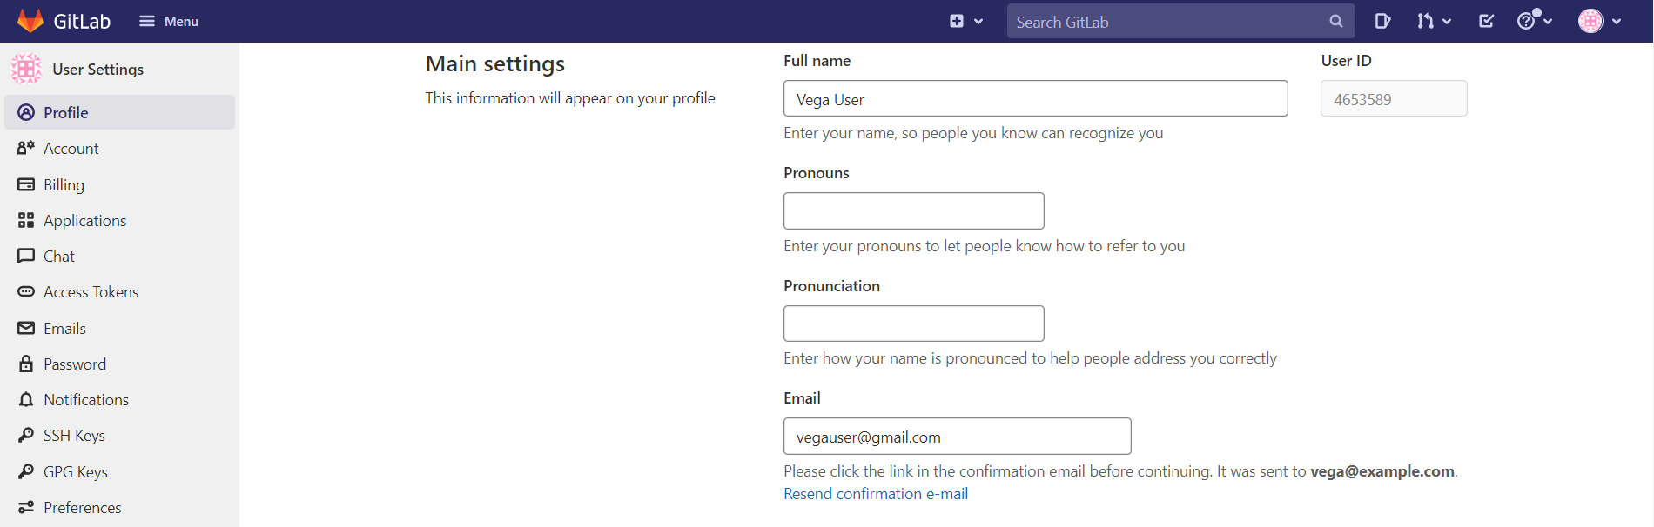The height and width of the screenshot is (527, 1654).
Task: Expand the new item plus dropdown
Action: tap(966, 20)
